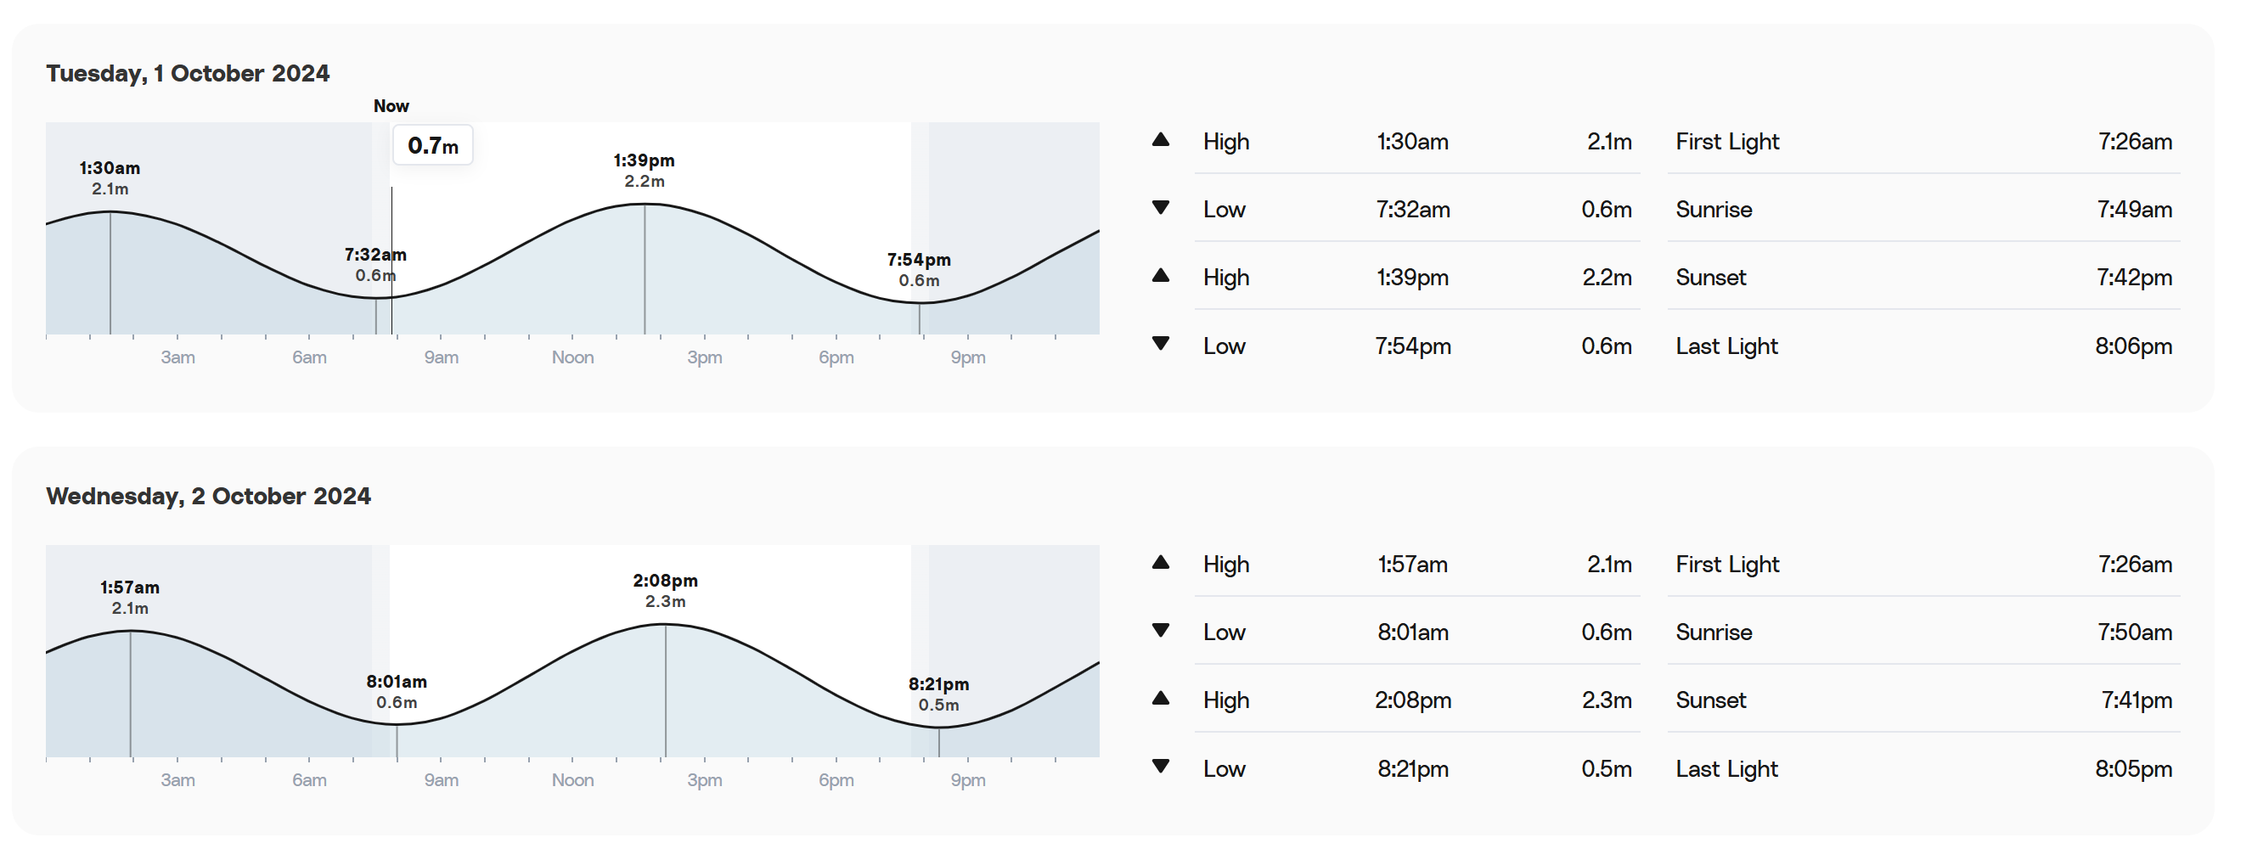This screenshot has height=860, width=2252.
Task: Select the 7:54pm 0.6m label on Tuesday's chart
Action: (919, 269)
